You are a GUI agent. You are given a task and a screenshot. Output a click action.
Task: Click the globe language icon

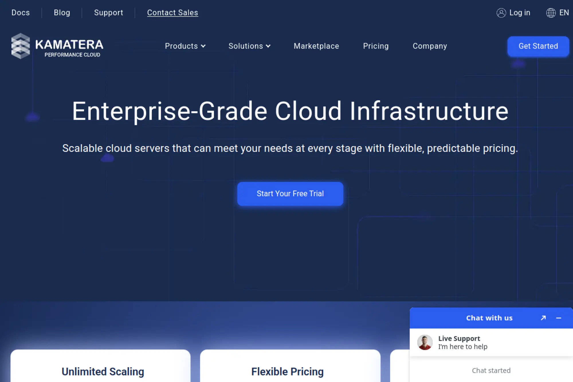(x=551, y=13)
